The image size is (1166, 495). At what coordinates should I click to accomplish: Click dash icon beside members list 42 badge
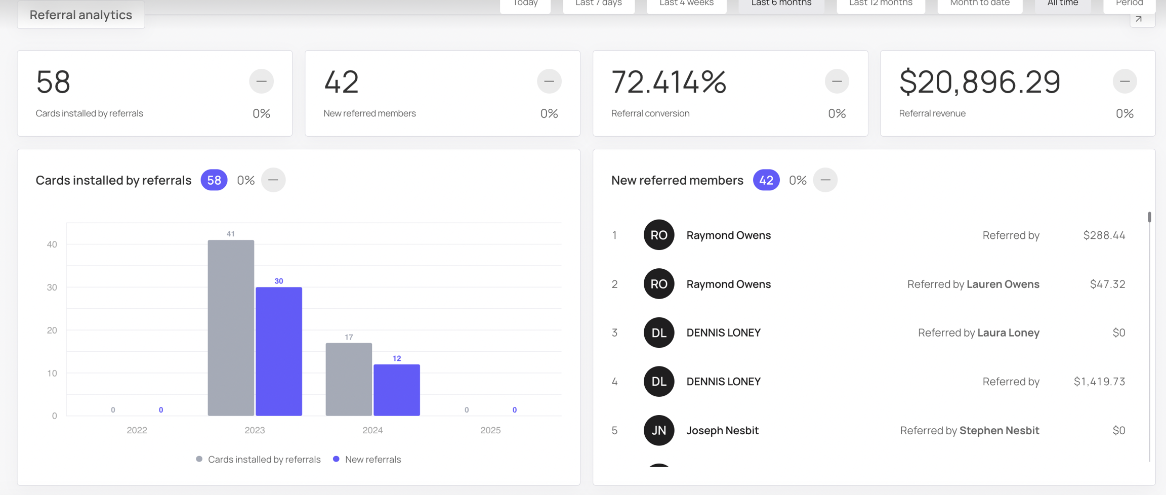click(x=825, y=180)
